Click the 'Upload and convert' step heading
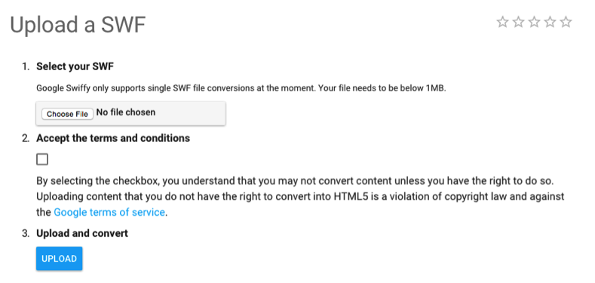Screen dimensions: 595x283 pos(82,233)
